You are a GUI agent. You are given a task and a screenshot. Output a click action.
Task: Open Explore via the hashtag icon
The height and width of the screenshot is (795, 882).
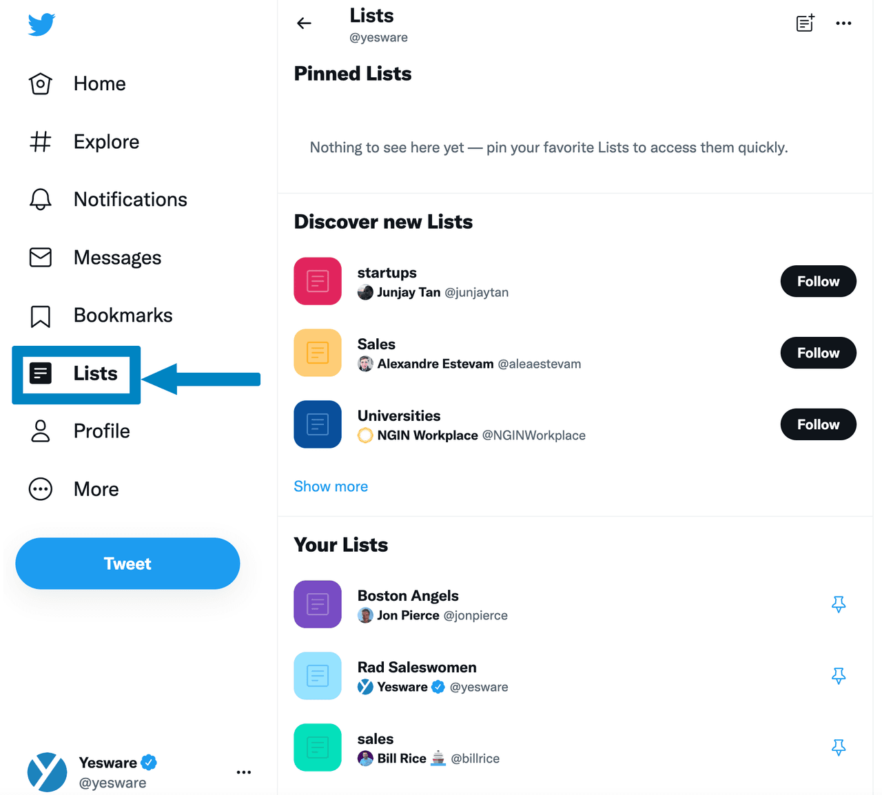click(40, 141)
